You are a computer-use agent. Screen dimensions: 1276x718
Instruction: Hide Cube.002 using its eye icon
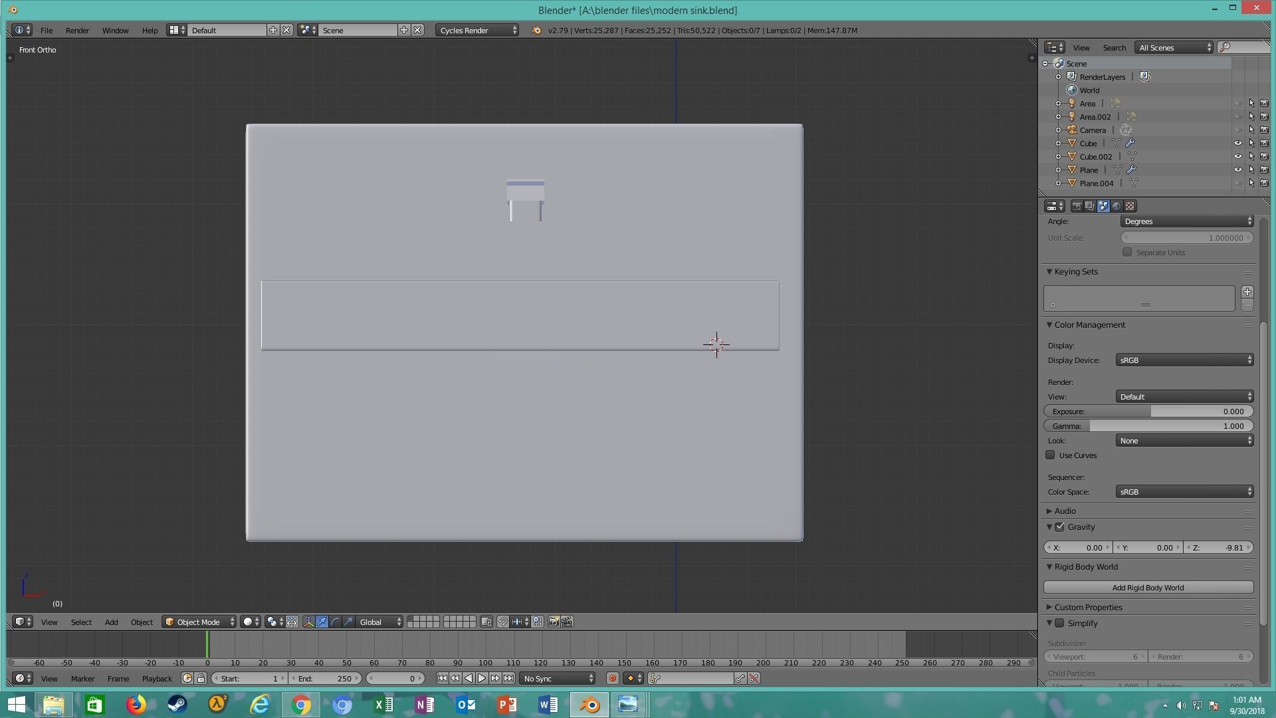[1237, 156]
